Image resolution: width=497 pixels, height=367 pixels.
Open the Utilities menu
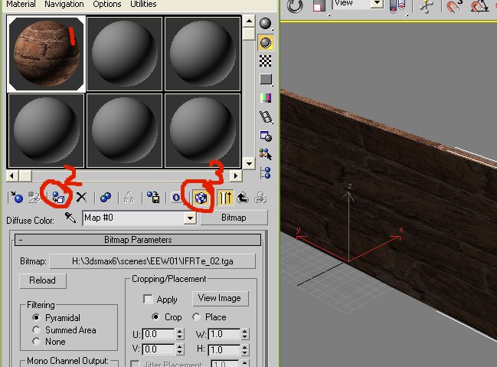click(x=143, y=5)
